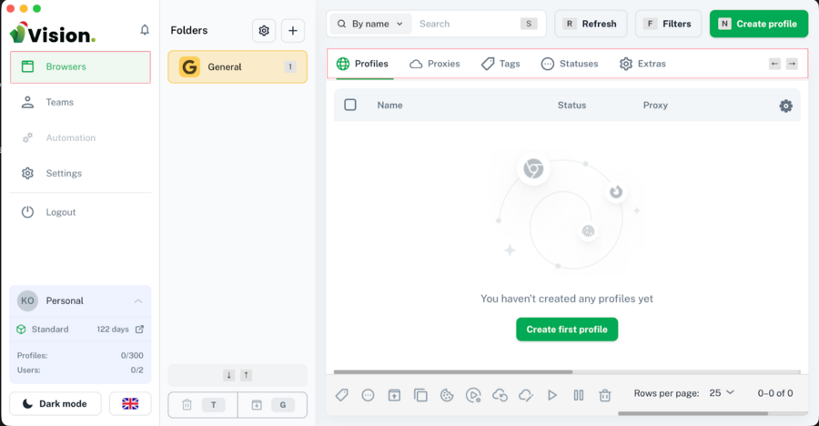Add a new folder with plus icon
This screenshot has height=426, width=819.
pos(293,31)
